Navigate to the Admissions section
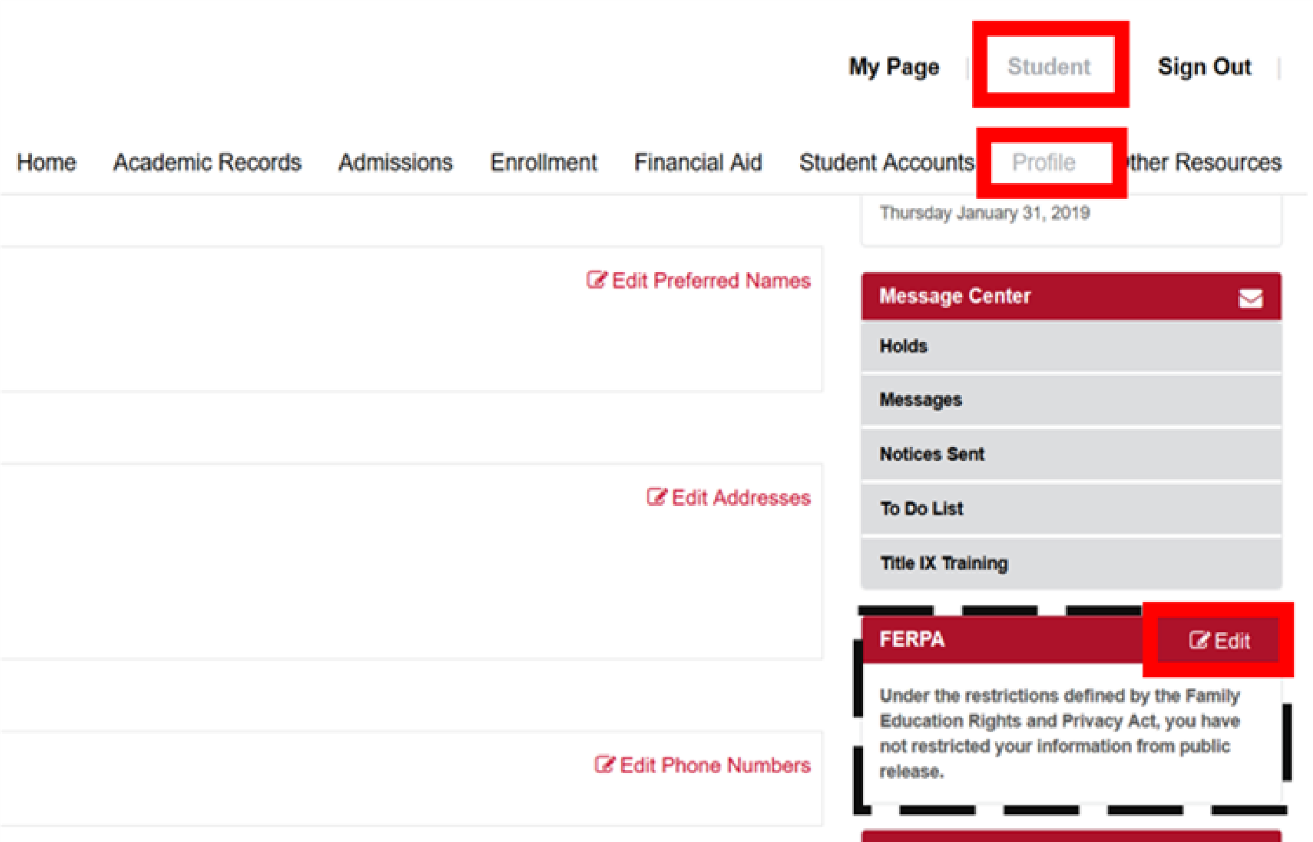 [x=396, y=162]
